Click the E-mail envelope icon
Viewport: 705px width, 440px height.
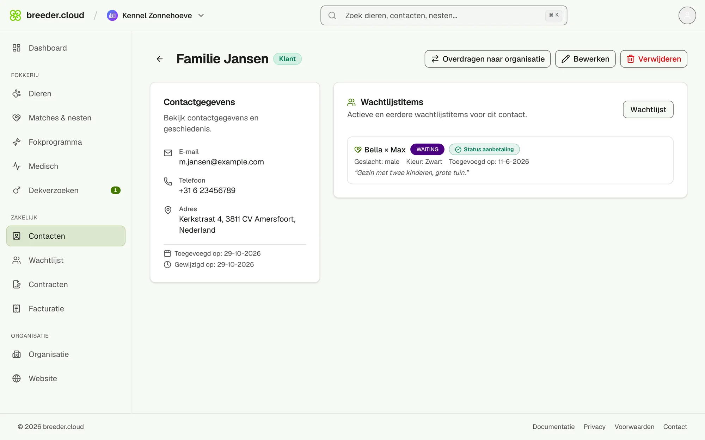168,153
